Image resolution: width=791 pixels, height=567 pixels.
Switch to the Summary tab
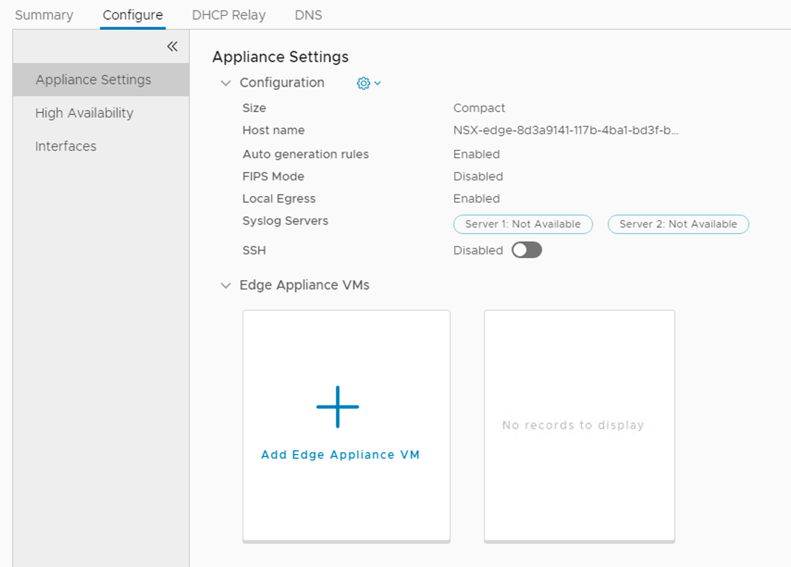coord(44,15)
